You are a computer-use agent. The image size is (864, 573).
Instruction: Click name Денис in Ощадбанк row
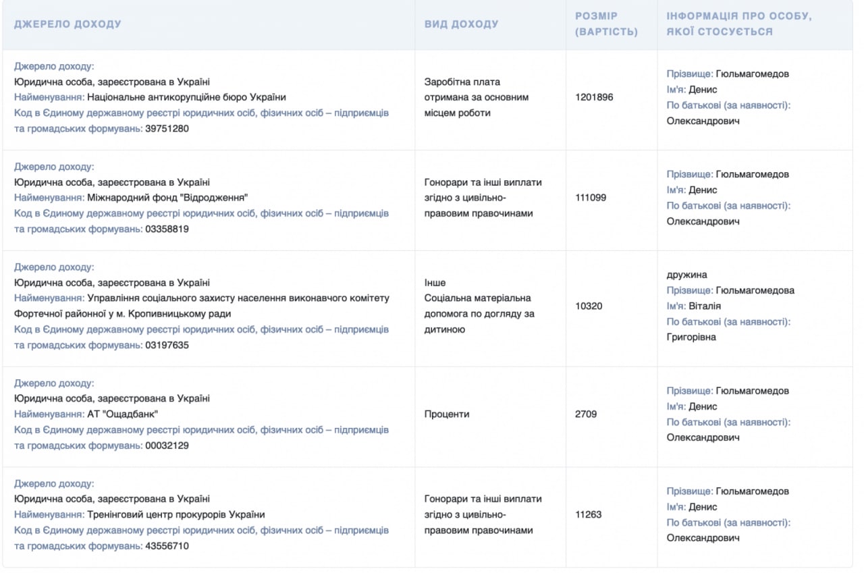[x=703, y=406]
